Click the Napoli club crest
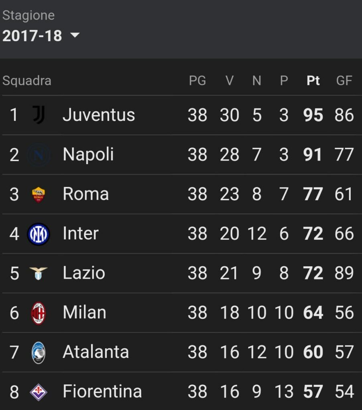This screenshot has width=362, height=410. tap(39, 155)
